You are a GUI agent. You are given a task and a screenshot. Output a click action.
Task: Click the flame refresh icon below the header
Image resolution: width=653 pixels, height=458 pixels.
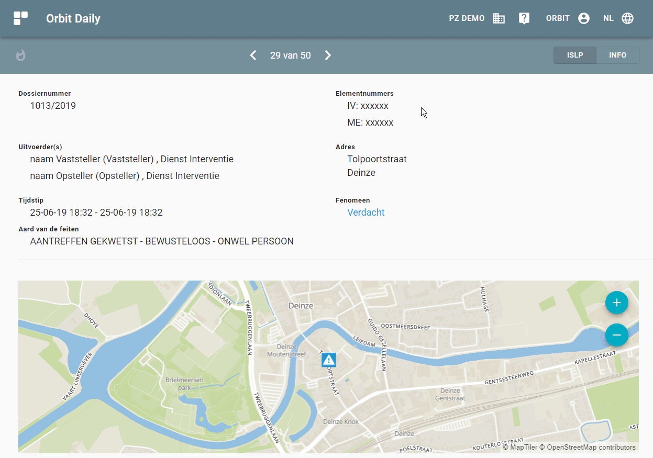click(x=20, y=55)
